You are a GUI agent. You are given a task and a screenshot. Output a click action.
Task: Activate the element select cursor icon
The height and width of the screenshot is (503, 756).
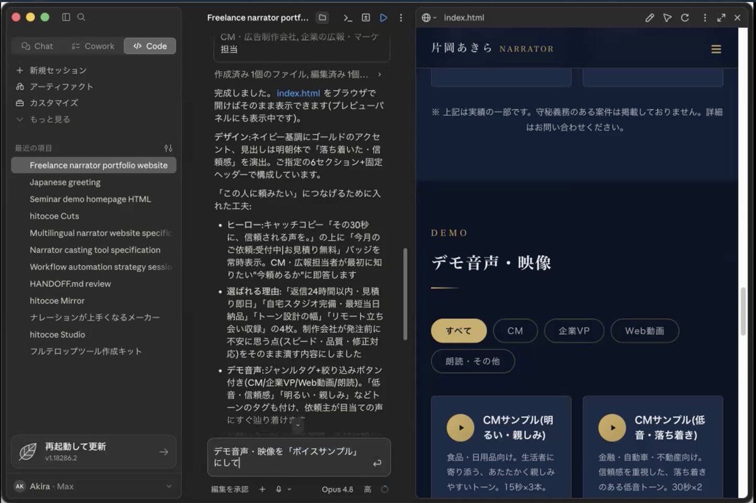[x=667, y=18]
